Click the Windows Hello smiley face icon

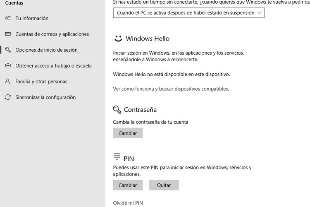(118, 39)
